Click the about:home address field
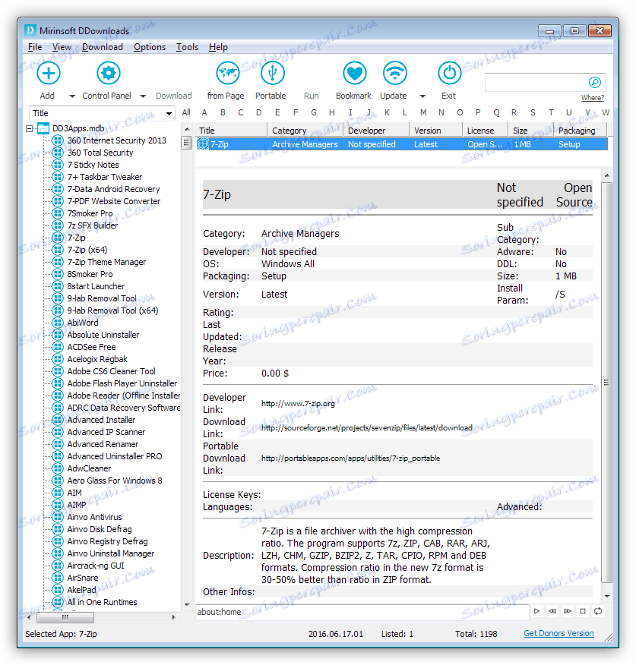The width and height of the screenshot is (636, 665). point(362,612)
